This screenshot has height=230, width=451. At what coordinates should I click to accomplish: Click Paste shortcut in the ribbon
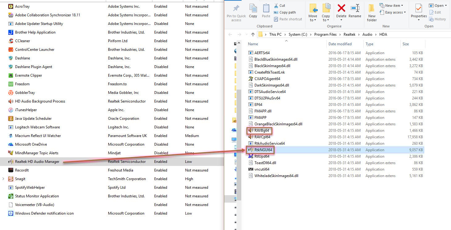pos(288,19)
